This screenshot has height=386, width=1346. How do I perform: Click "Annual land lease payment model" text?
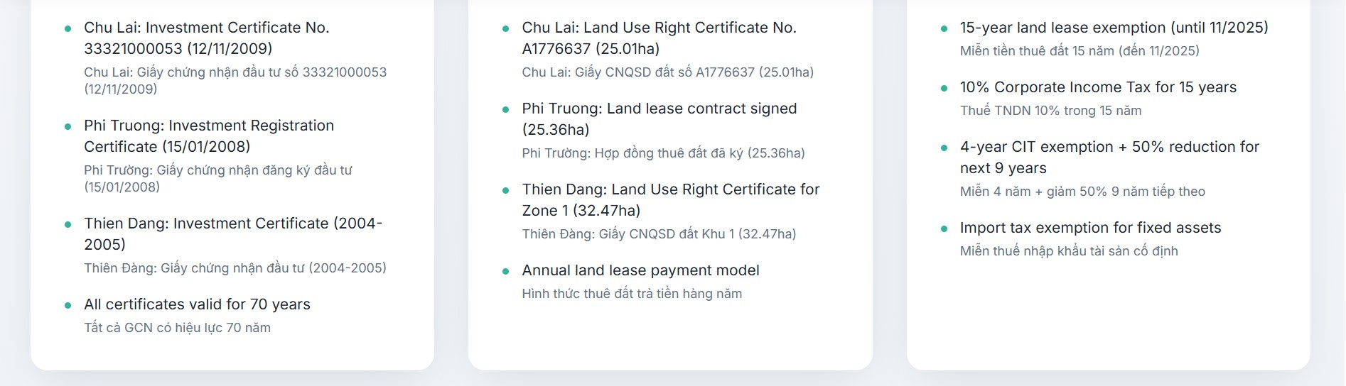coord(640,270)
